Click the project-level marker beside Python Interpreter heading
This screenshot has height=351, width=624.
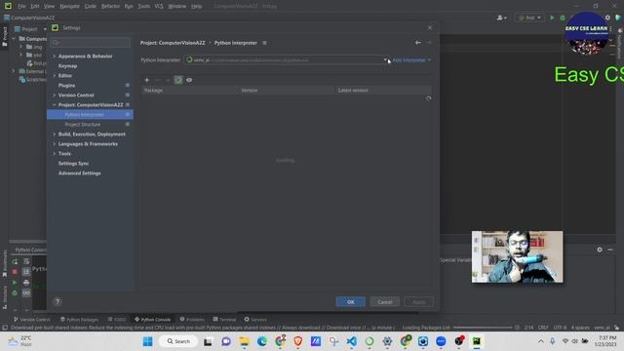(264, 43)
